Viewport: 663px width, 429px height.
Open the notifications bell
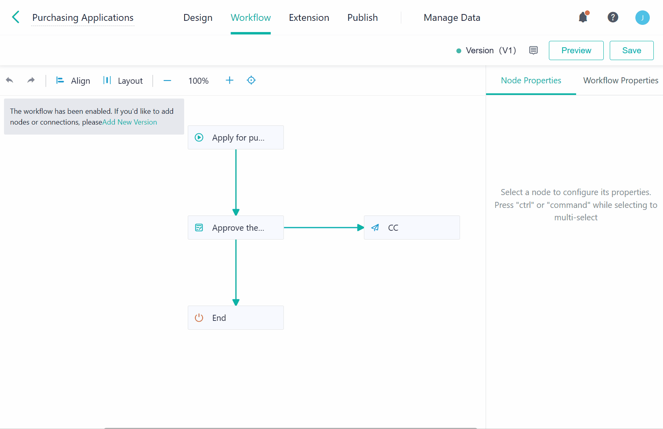pos(583,17)
